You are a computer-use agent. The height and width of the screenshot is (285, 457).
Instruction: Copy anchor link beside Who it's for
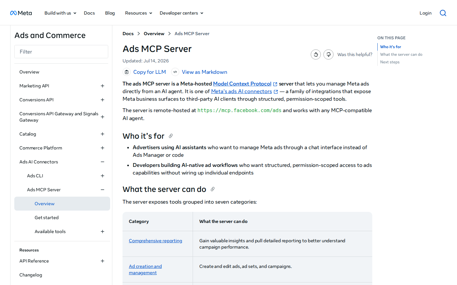171,136
